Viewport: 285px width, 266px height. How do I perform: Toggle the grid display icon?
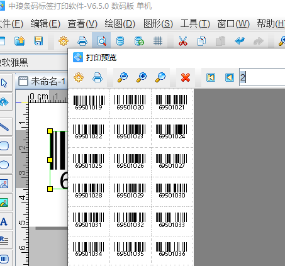point(158,41)
